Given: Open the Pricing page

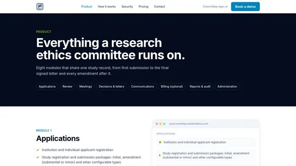Looking at the screenshot, I should [x=143, y=6].
